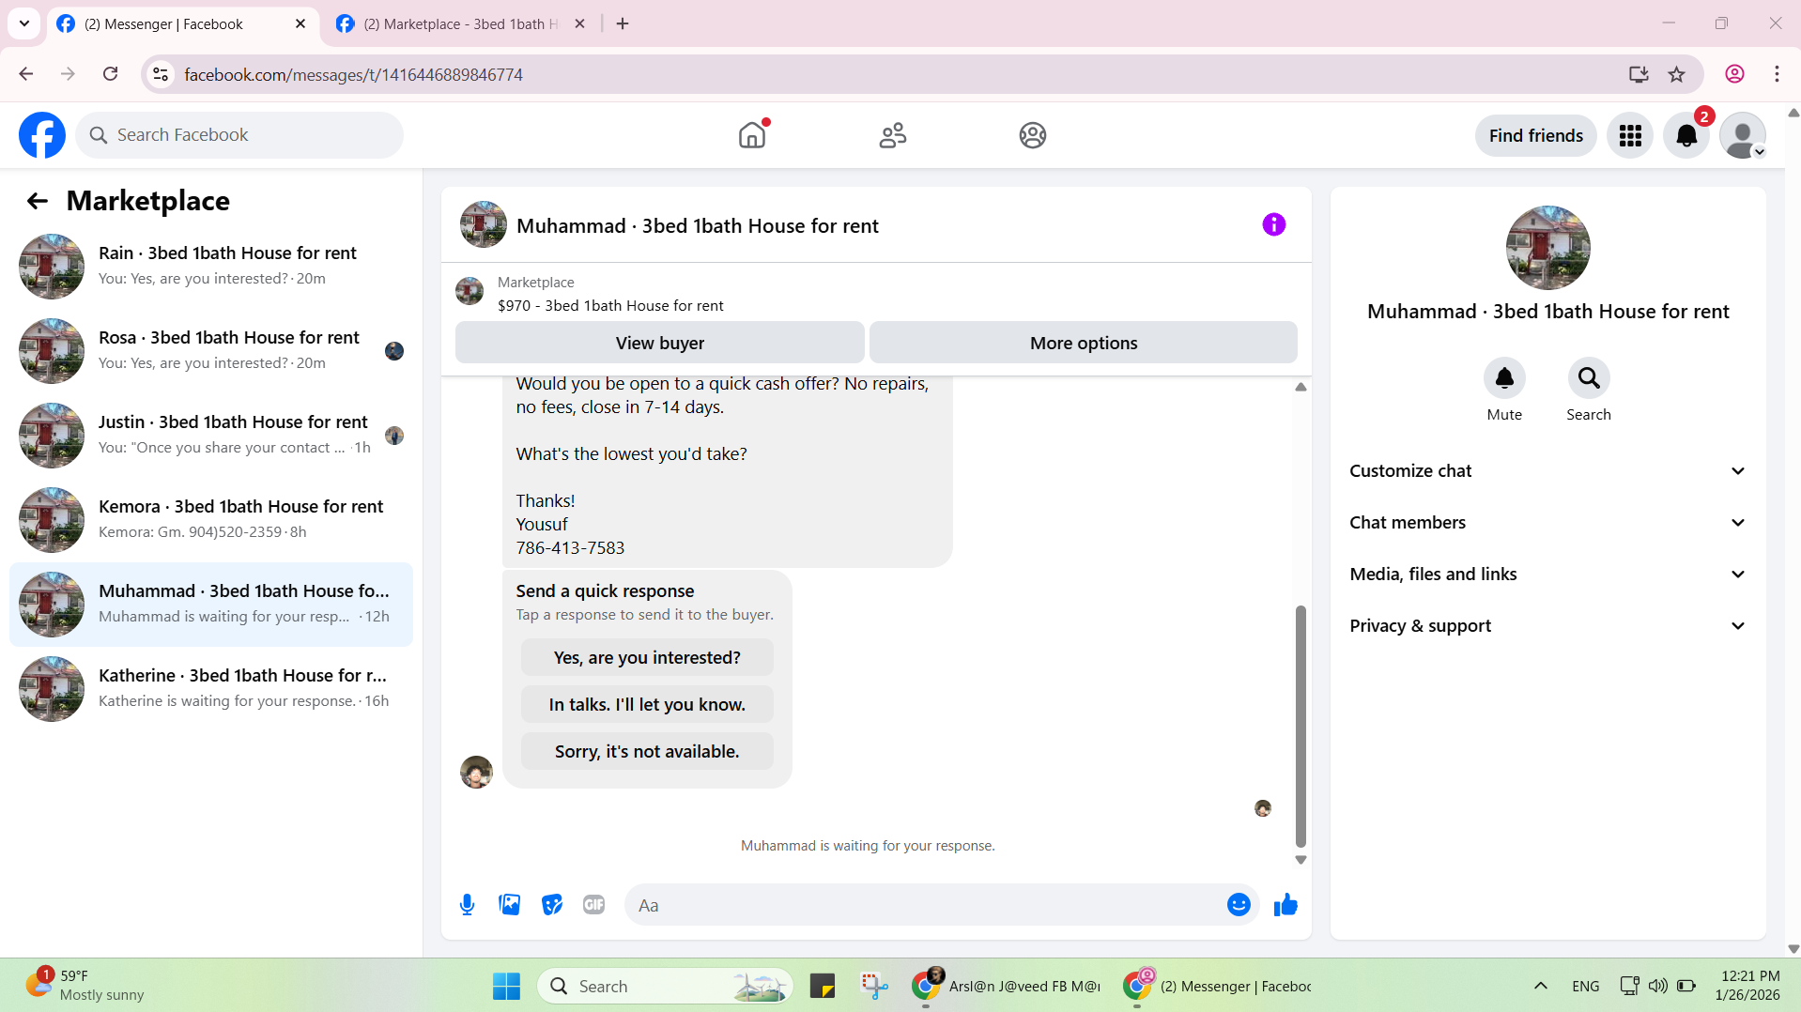Go back in browser history
Viewport: 1801px width, 1012px height.
(x=26, y=74)
